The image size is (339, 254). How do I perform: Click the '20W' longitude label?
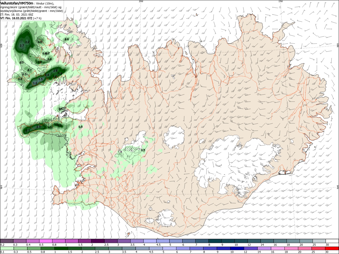(141, 1)
